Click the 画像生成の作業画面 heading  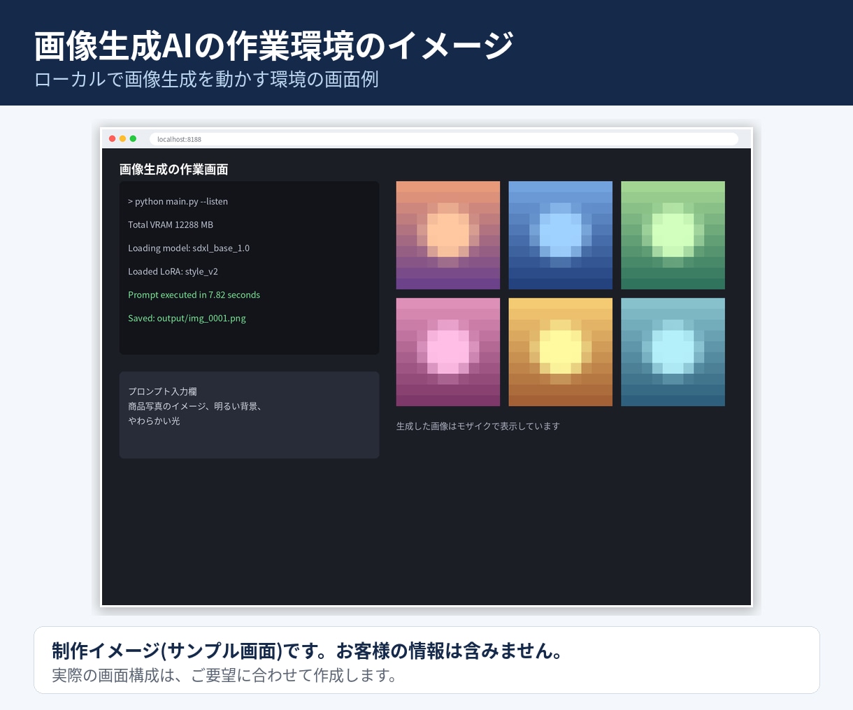[174, 169]
